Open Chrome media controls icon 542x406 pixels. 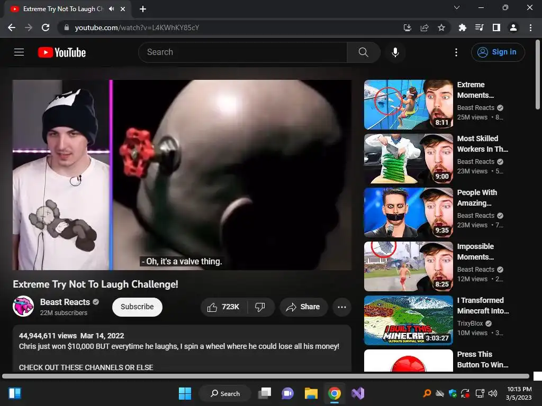(x=480, y=27)
